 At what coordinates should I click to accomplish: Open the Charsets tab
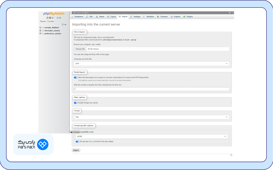click(162, 17)
